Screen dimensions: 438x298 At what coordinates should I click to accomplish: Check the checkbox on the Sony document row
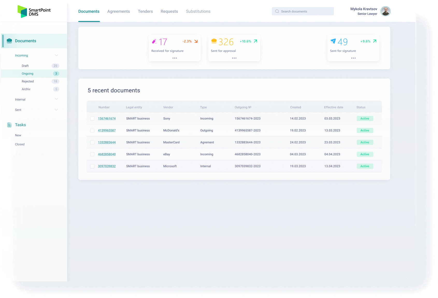[92, 118]
